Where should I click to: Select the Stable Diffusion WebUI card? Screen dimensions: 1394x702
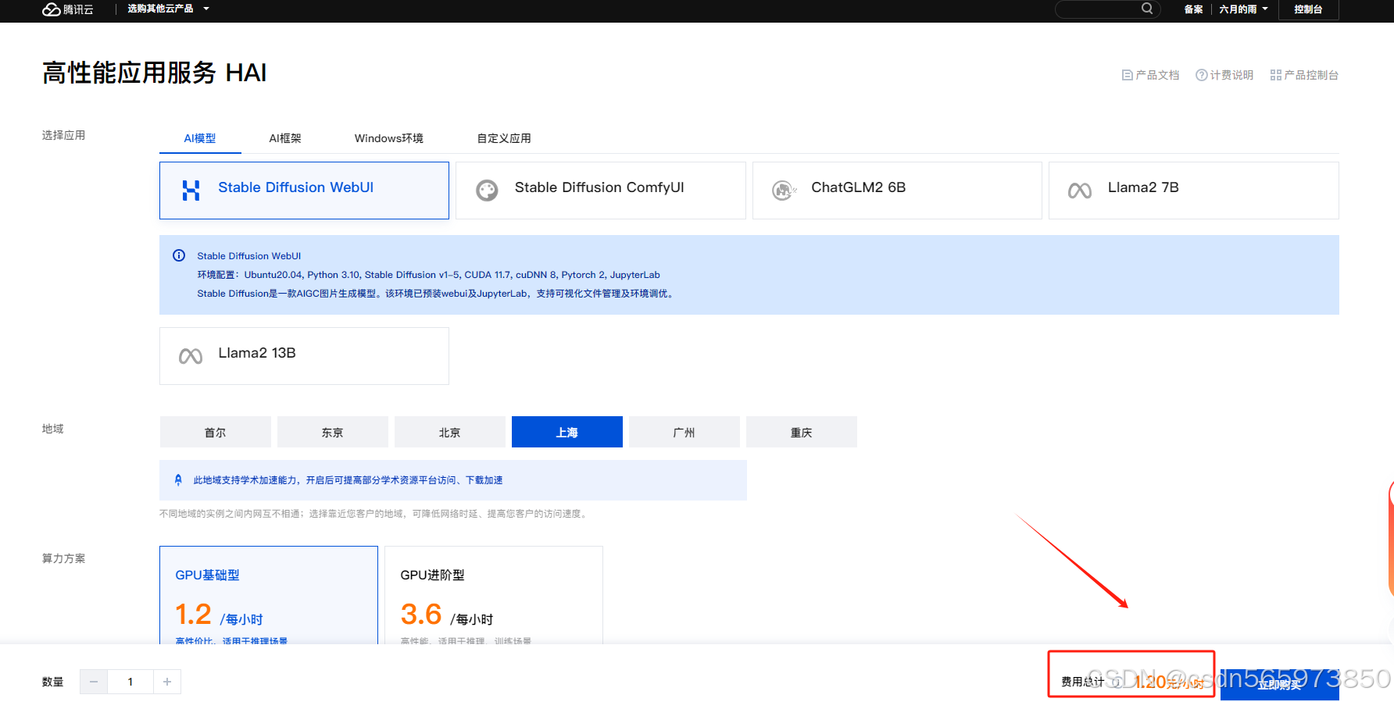click(x=304, y=191)
